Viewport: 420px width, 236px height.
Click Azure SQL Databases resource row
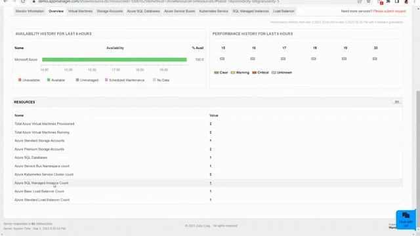pyautogui.click(x=207, y=157)
